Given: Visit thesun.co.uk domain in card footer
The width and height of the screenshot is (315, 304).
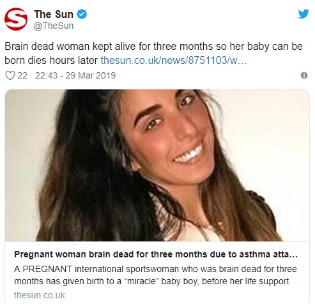Looking at the screenshot, I should [x=40, y=295].
